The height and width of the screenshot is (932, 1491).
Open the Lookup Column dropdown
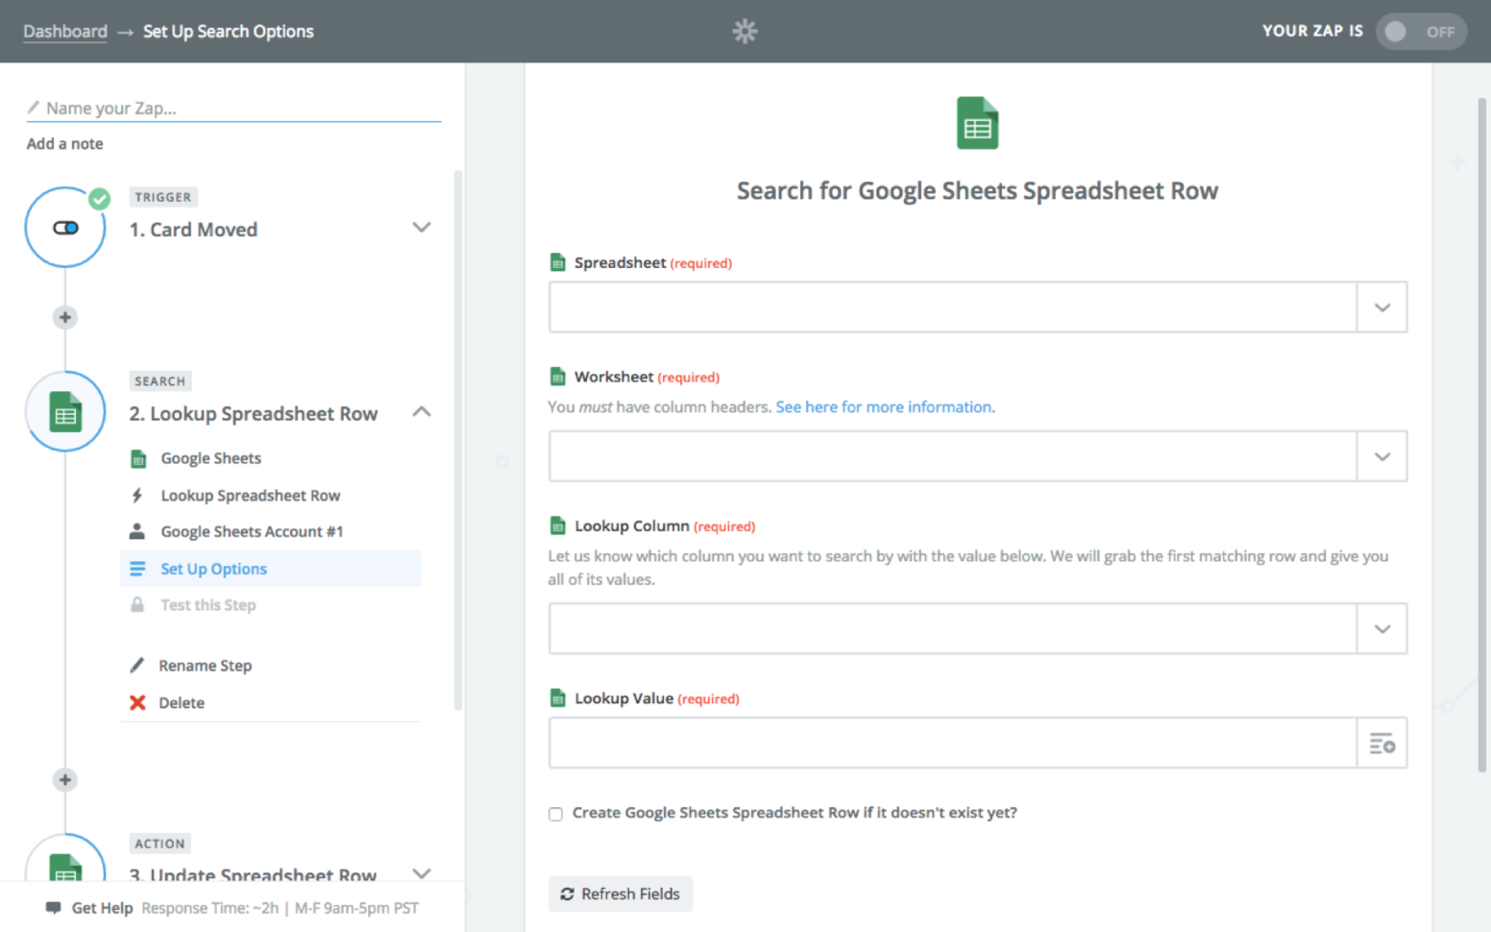(1381, 628)
